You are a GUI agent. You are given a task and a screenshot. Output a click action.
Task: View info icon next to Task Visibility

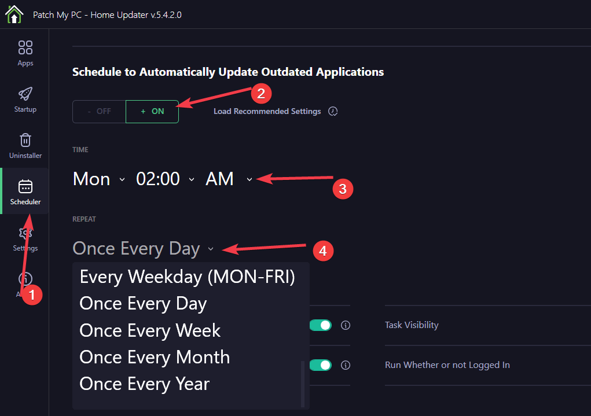[x=346, y=325]
